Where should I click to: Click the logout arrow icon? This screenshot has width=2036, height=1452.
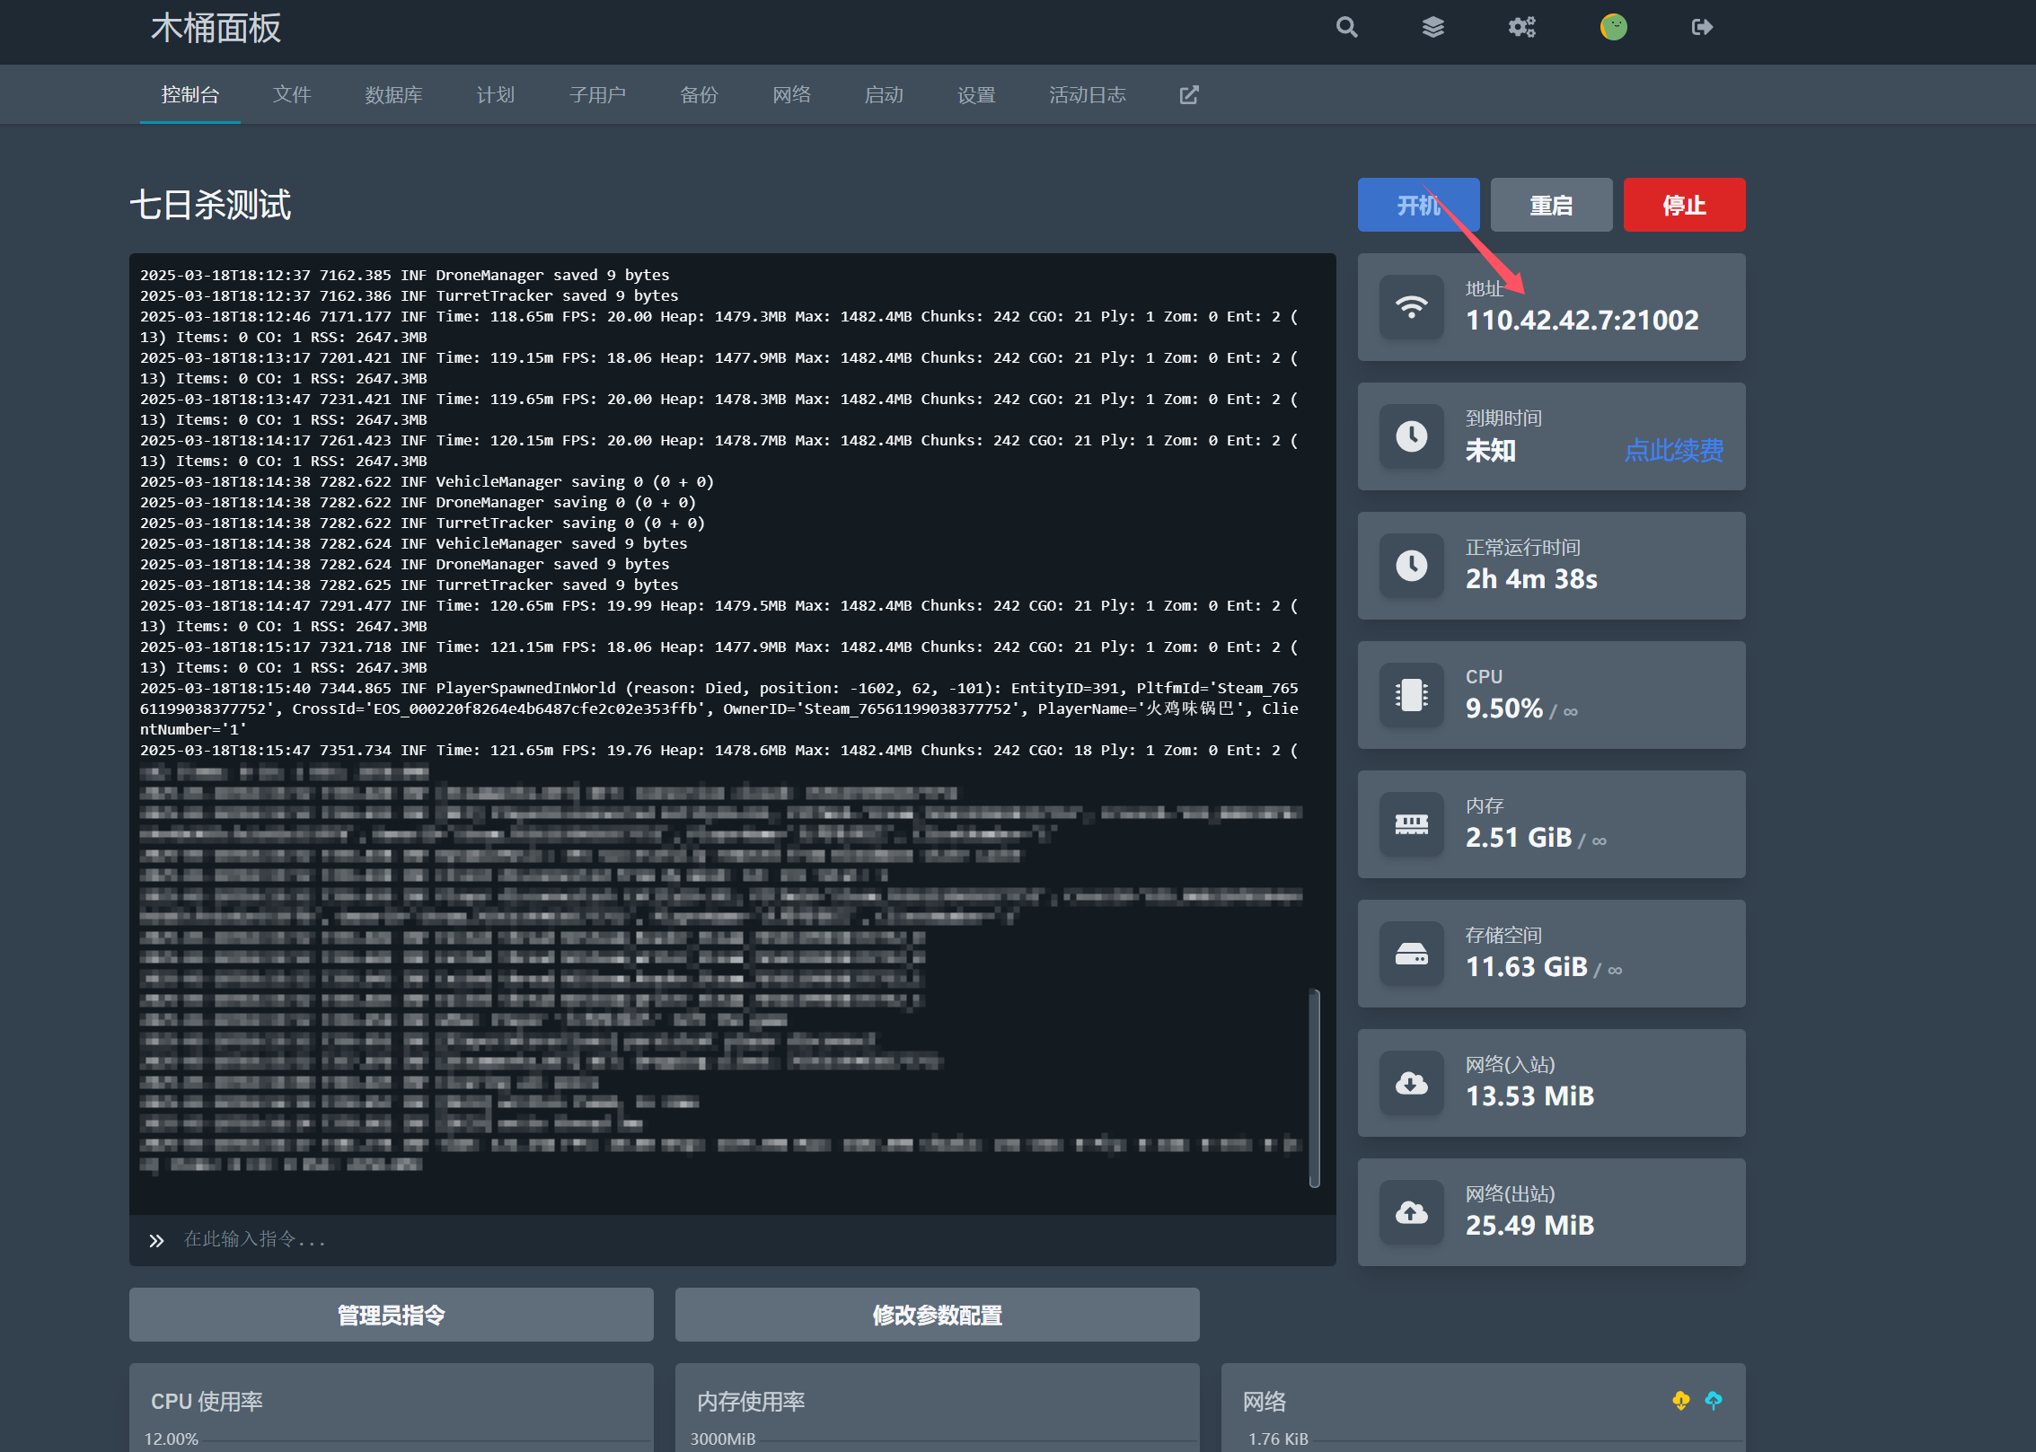[x=1701, y=28]
